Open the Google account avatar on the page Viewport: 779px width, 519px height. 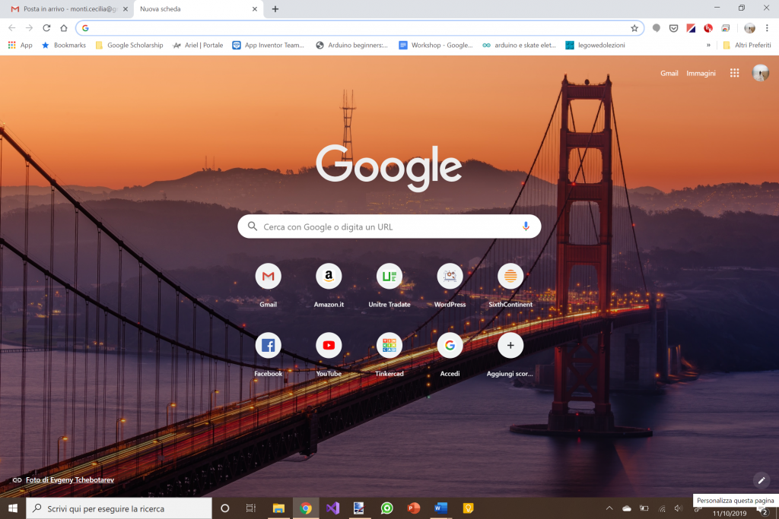point(761,73)
